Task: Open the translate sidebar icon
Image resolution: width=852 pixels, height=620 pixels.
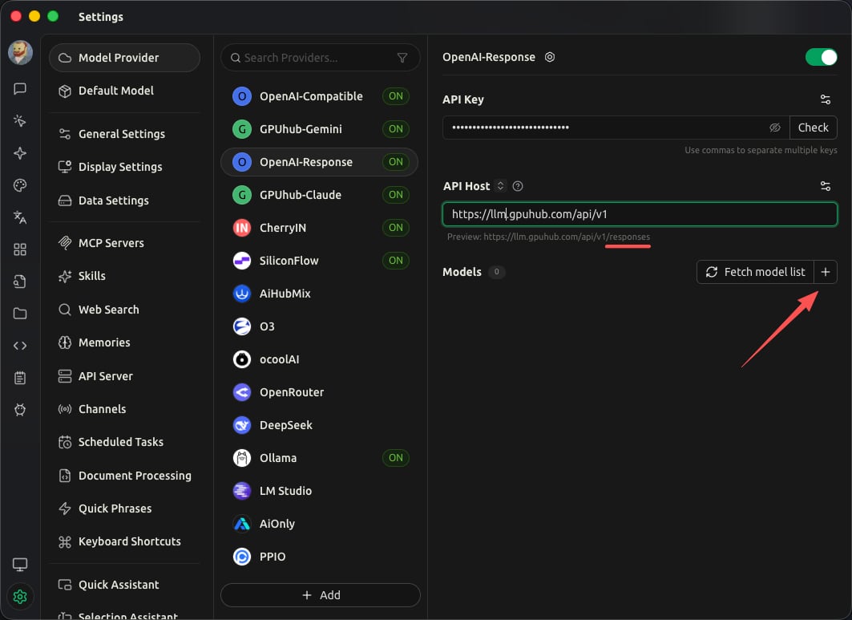Action: click(20, 217)
